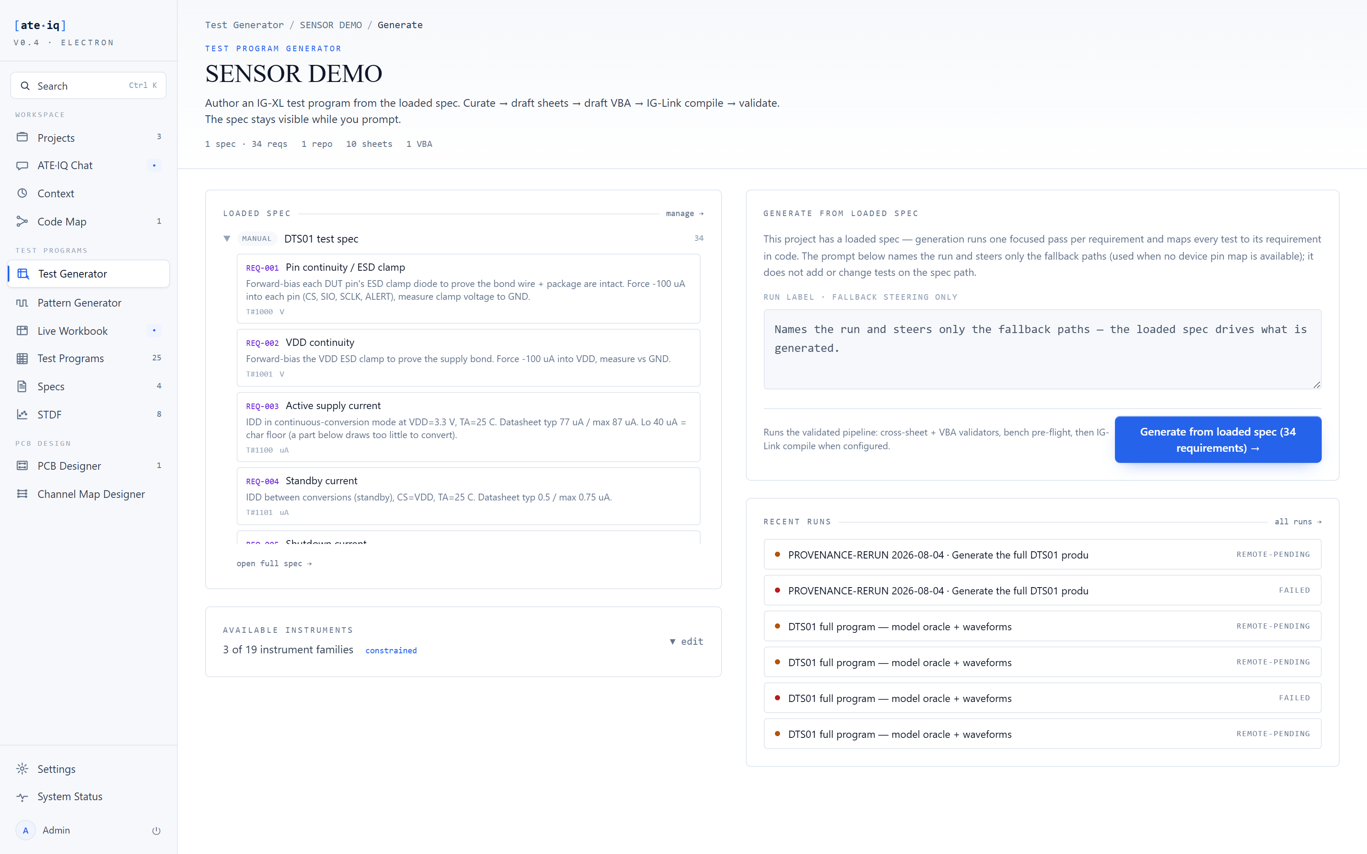This screenshot has width=1367, height=854.
Task: Open Channel Map Designer
Action: point(89,494)
